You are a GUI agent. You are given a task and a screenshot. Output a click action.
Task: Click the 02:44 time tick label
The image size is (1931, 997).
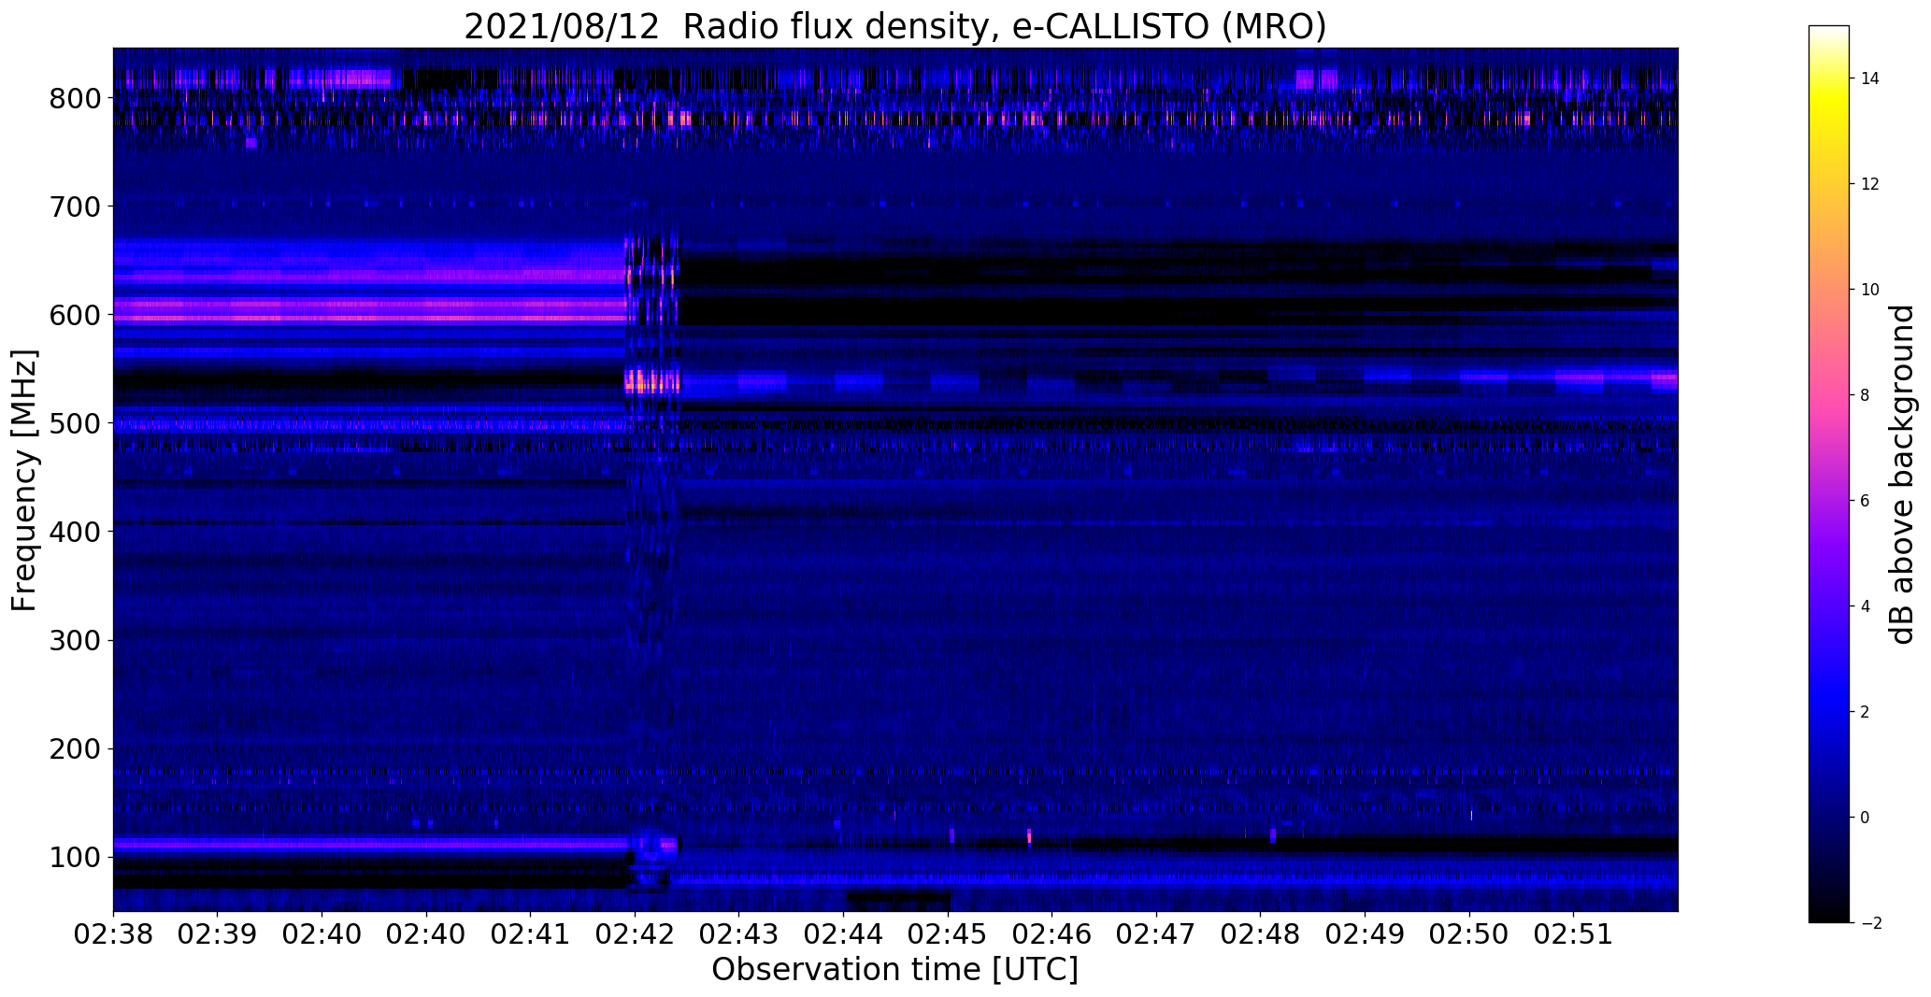pos(844,934)
